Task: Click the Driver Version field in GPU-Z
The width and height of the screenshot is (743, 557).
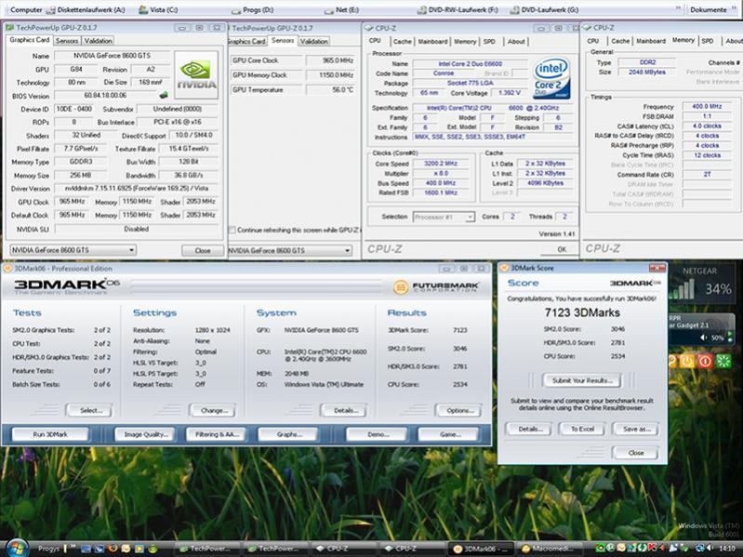Action: (x=137, y=188)
